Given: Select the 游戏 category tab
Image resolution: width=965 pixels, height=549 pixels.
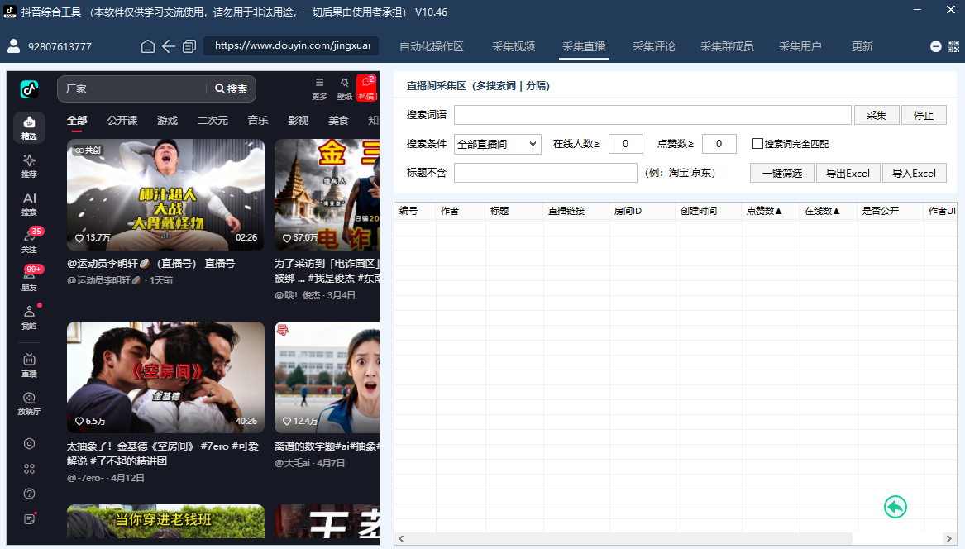Looking at the screenshot, I should point(167,121).
